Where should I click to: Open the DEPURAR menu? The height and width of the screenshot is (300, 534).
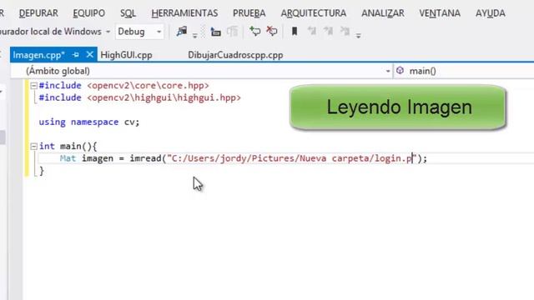[38, 13]
